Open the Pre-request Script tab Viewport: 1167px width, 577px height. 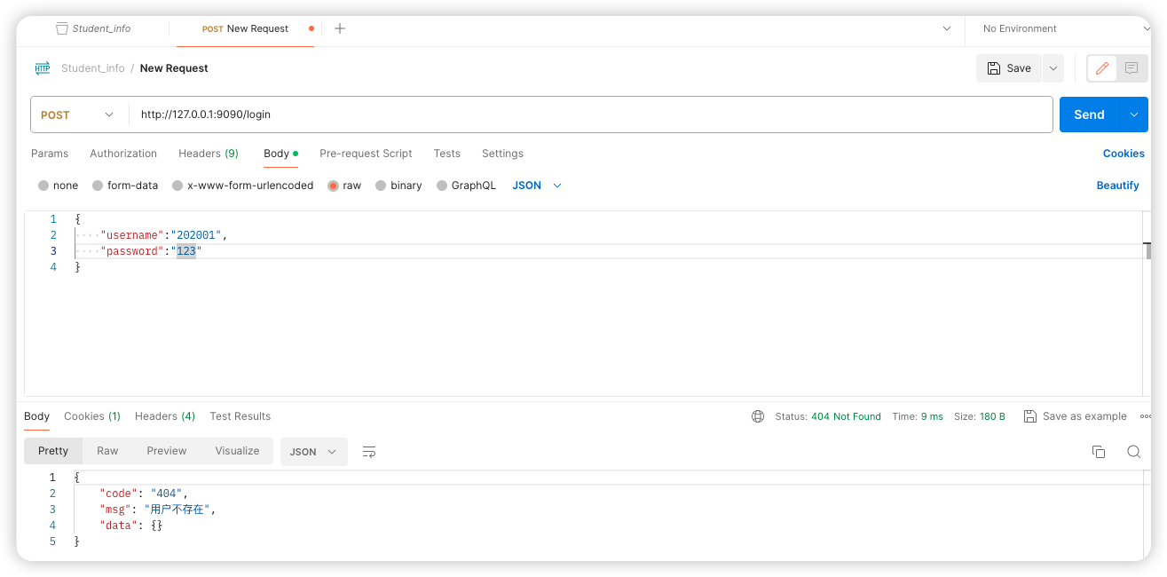click(x=366, y=154)
